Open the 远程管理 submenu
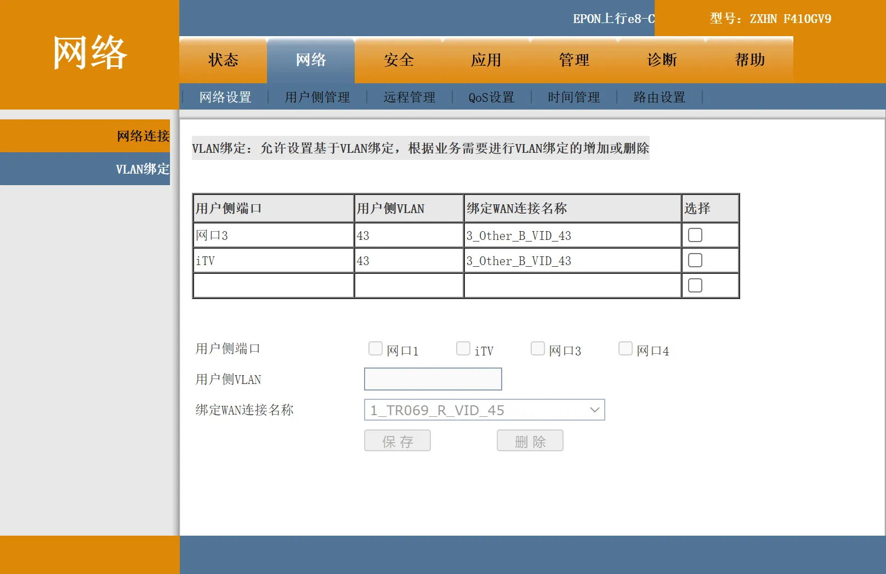The height and width of the screenshot is (574, 886). (408, 97)
